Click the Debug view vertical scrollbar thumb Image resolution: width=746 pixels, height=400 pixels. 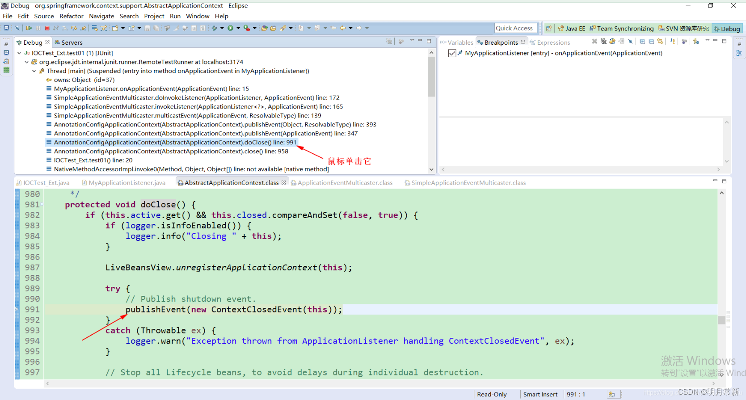coord(431,76)
